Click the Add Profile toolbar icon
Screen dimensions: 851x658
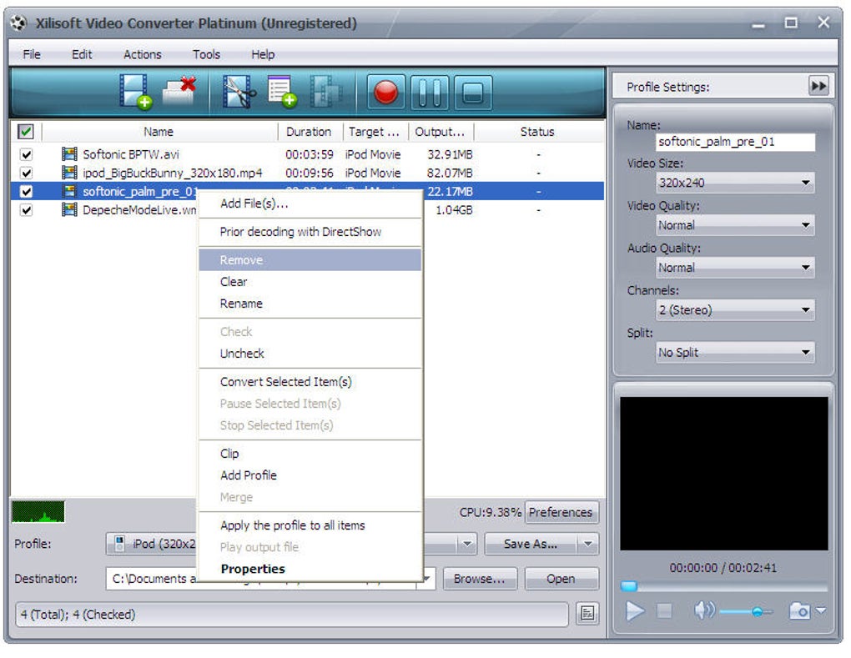coord(282,91)
